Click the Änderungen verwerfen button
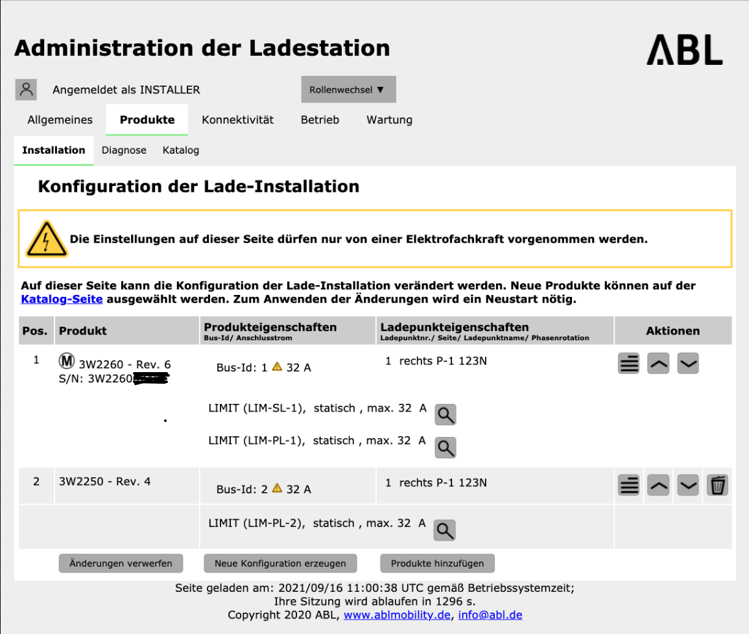This screenshot has width=749, height=634. click(x=121, y=563)
